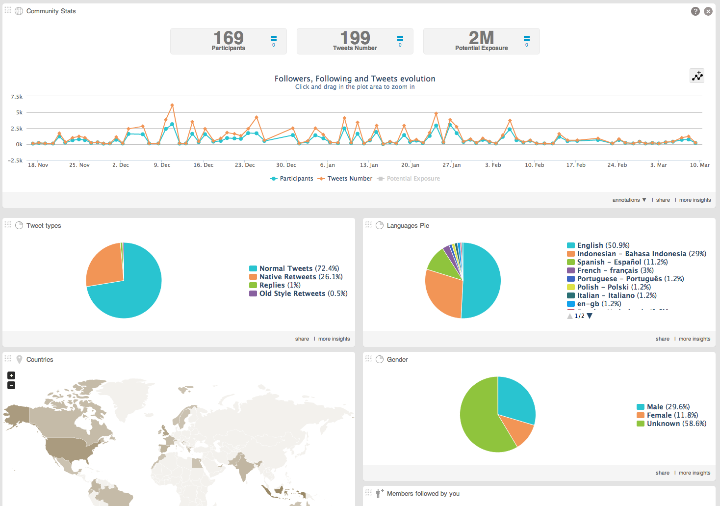Toggle Tweets Number series in legend
This screenshot has width=720, height=506.
tap(345, 179)
